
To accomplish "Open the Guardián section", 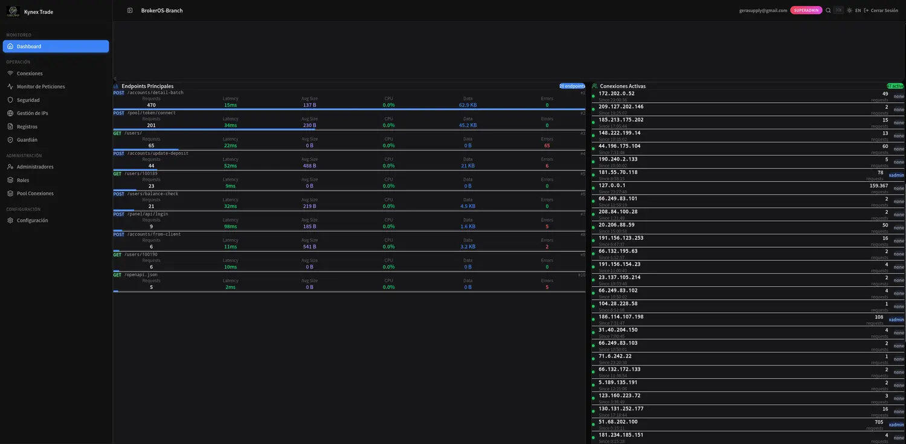I will (56, 140).
